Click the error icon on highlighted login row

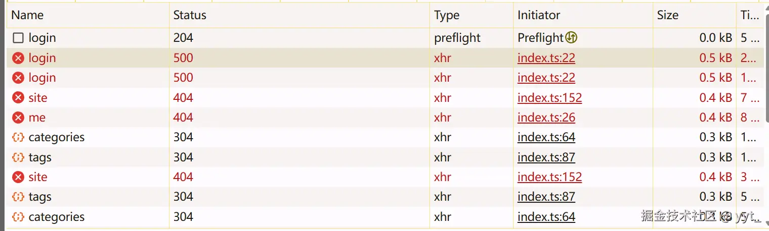click(18, 58)
